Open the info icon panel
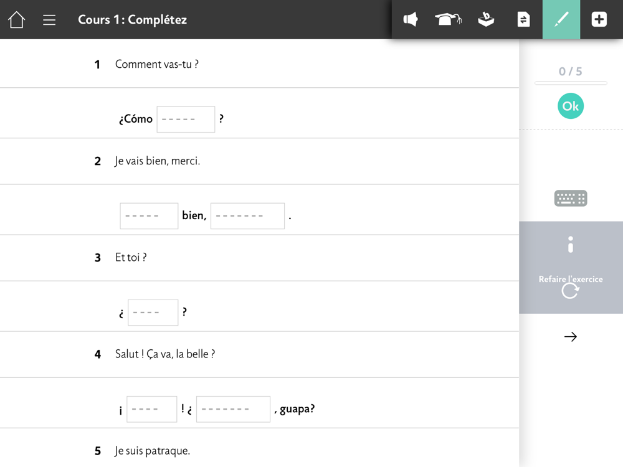 571,245
